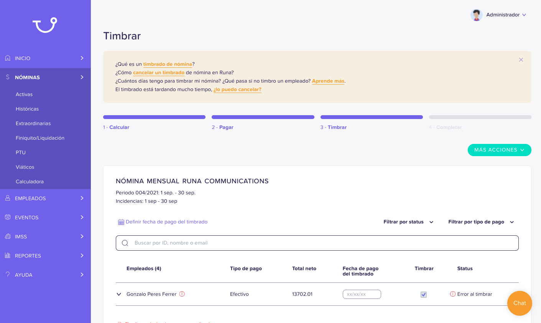541x323 pixels.
Task: Click the Empleados (4) column header
Action: pyautogui.click(x=144, y=269)
